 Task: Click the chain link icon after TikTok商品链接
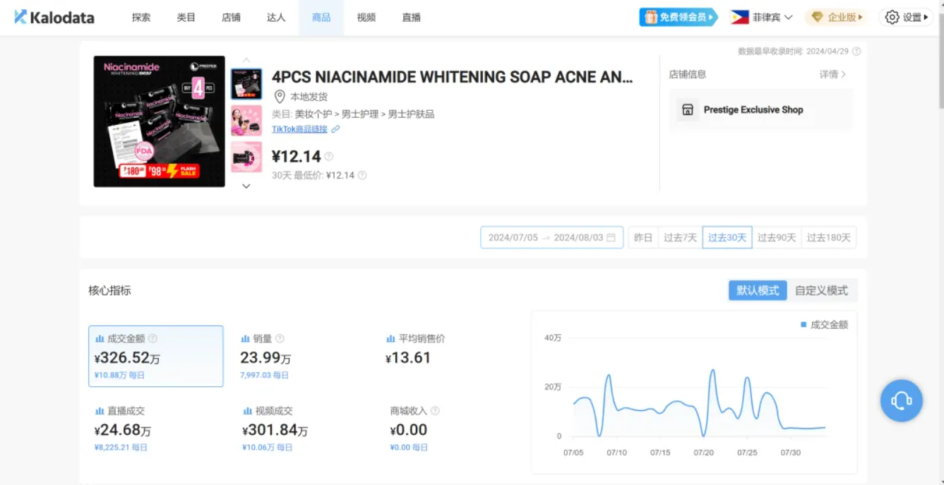click(x=335, y=129)
